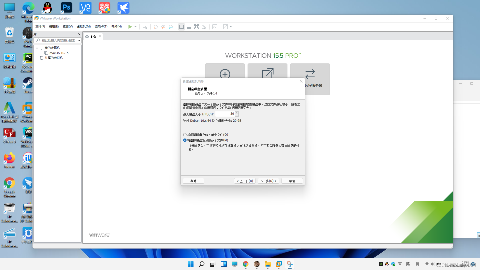480x270 pixels.
Task: Click the taskbar File Explorer icon
Action: [x=267, y=264]
